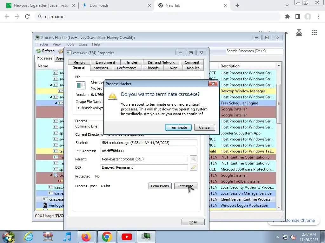Viewport: 325px width, 243px height.
Task: Collapse the Google Installer tree node
Action: 51,175
